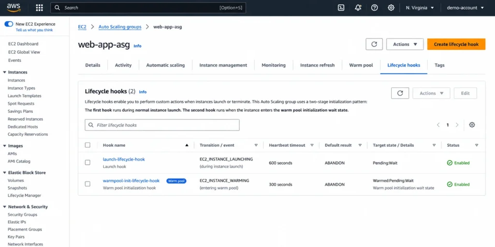This screenshot has height=247, width=495.
Task: Sort by Heartbeat timeout column
Action: (x=312, y=145)
